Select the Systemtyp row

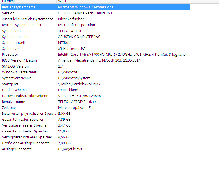coord(96,49)
